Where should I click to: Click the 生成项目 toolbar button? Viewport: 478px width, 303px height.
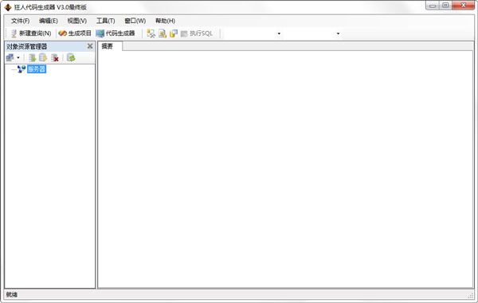[x=75, y=33]
